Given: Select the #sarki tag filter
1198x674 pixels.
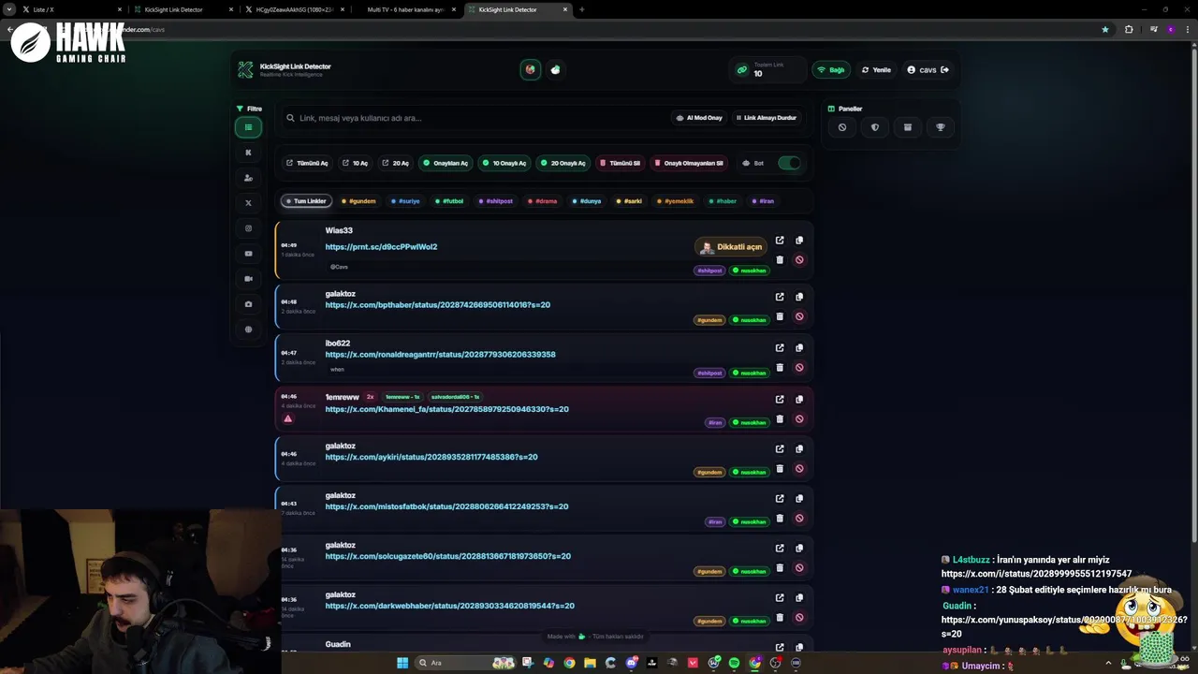Looking at the screenshot, I should (x=630, y=201).
